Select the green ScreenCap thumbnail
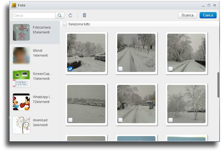 [x=21, y=79]
